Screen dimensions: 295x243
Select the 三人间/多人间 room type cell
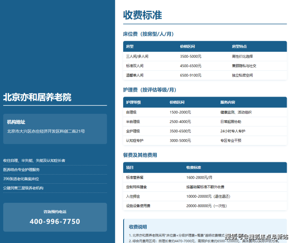click(x=137, y=56)
